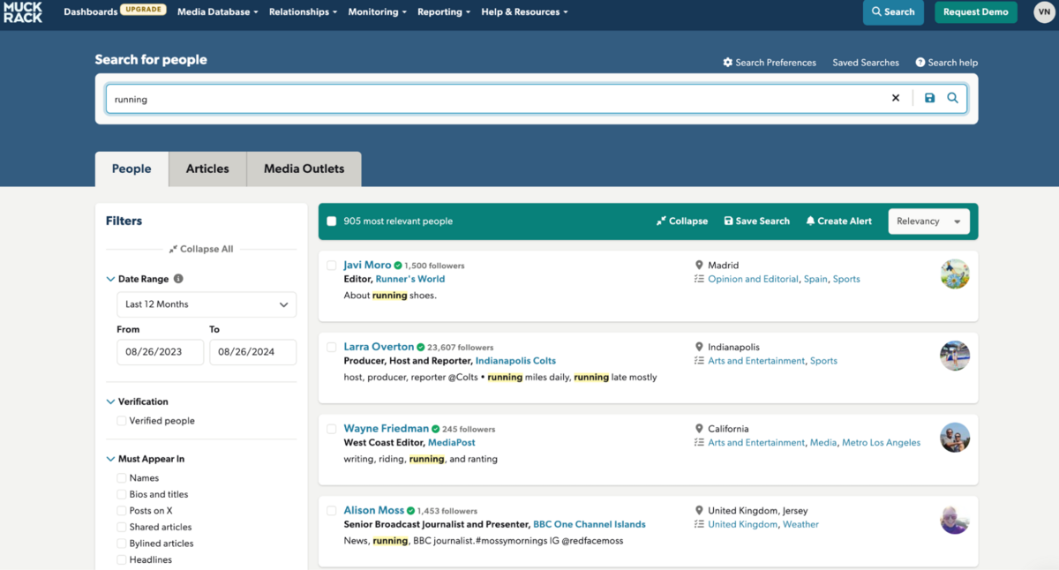Open the VN user avatar menu
The height and width of the screenshot is (570, 1059).
pos(1042,12)
